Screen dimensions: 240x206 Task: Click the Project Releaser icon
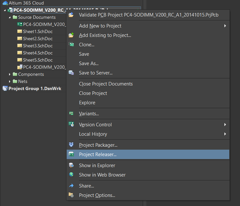(x=71, y=154)
